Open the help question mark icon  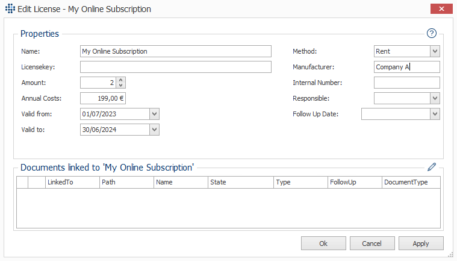coord(431,33)
